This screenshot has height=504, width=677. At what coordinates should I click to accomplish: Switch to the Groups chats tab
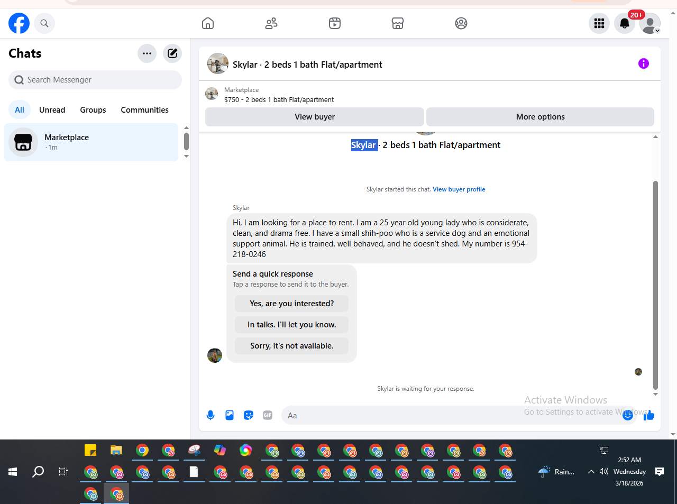[x=93, y=110]
